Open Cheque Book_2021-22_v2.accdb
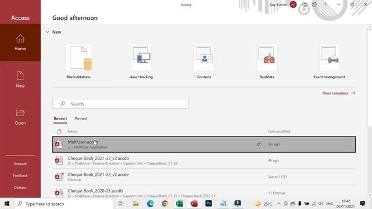Image resolution: width=372 pixels, height=209 pixels. [x=204, y=161]
